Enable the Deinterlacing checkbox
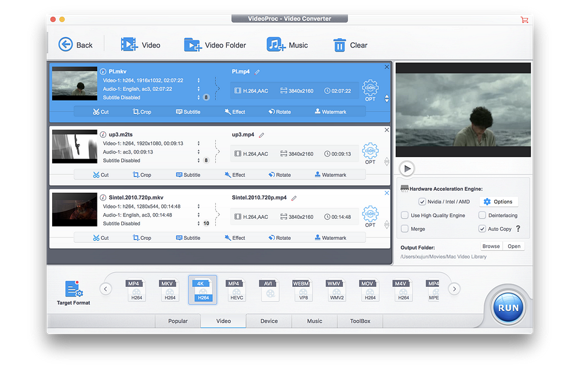Viewport: 580px width, 370px height. 483,215
